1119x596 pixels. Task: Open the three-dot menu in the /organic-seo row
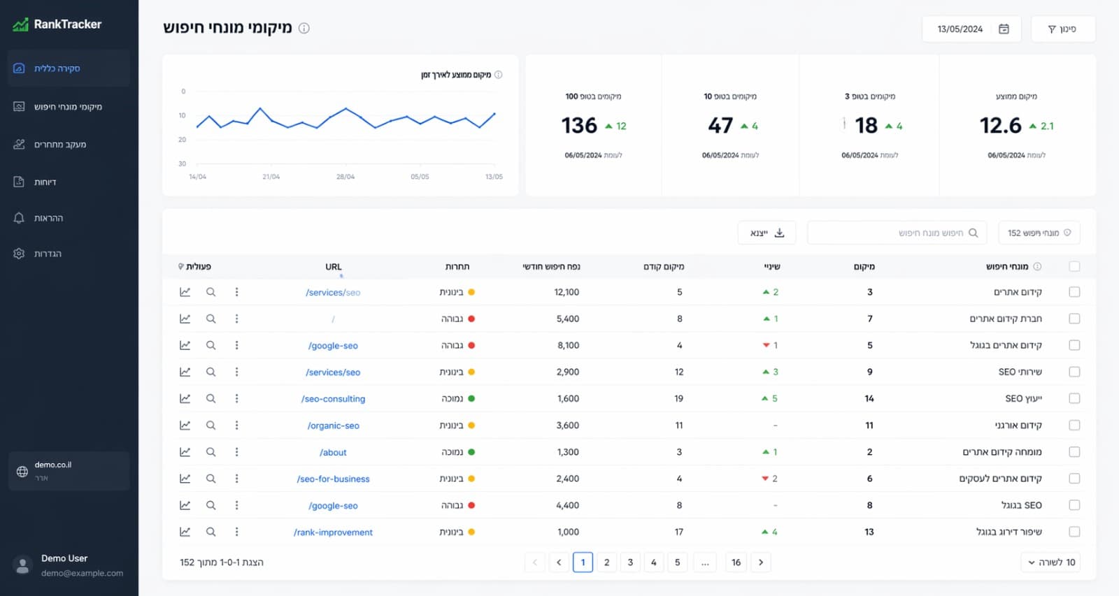point(236,425)
